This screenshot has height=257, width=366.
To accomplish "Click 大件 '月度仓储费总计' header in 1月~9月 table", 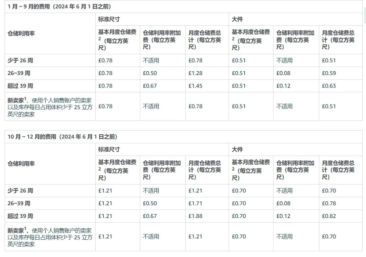I will [338, 40].
